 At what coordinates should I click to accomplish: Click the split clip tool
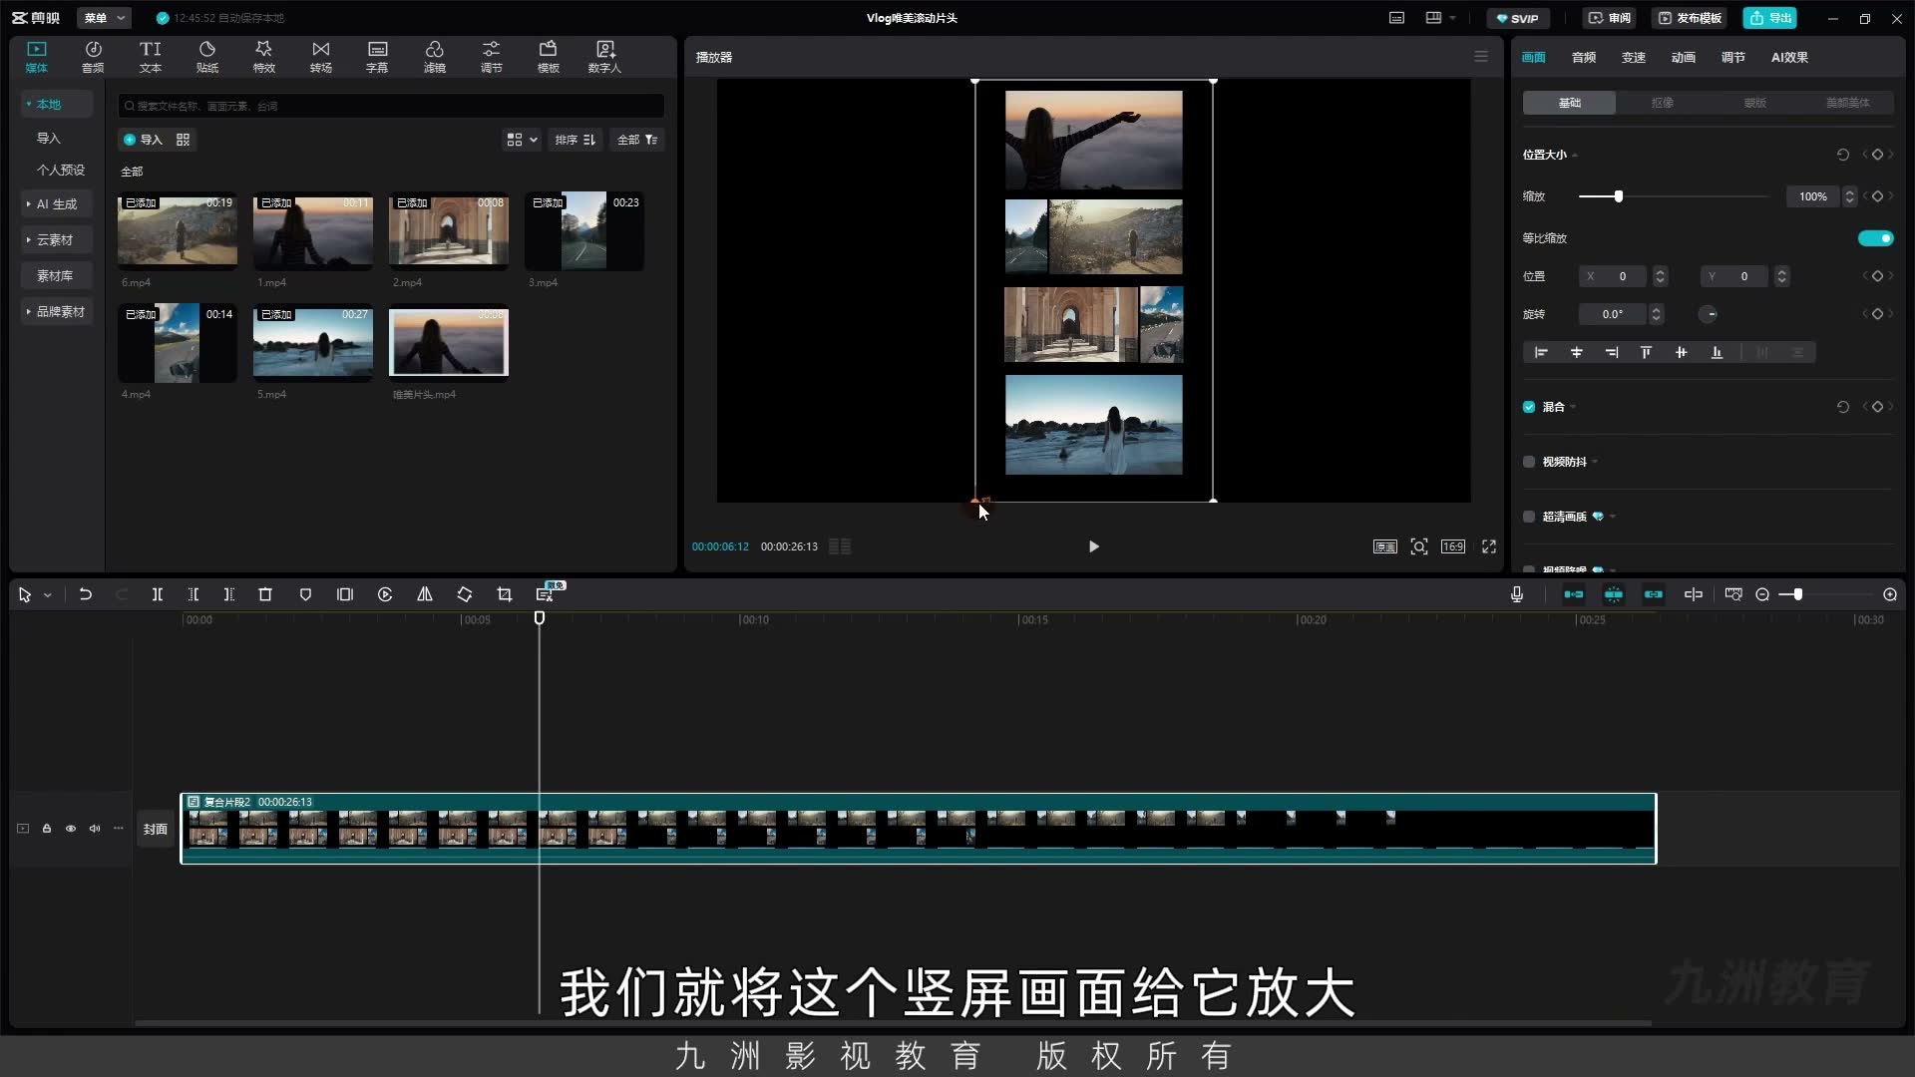[157, 594]
